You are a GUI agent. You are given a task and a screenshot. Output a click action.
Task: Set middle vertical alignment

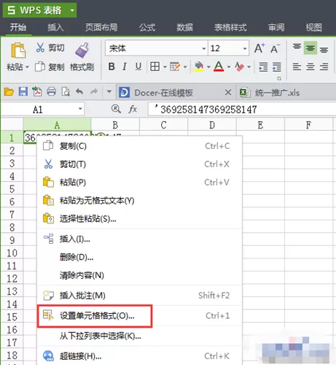310,48
